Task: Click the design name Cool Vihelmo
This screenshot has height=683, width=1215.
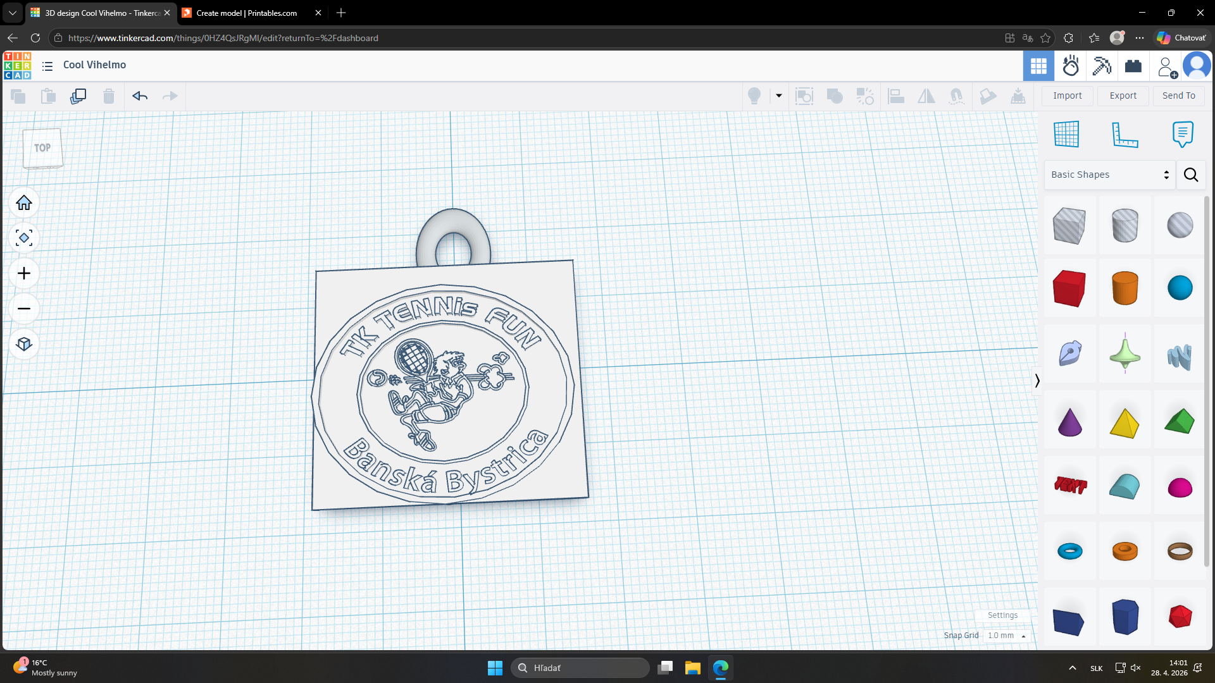Action: pyautogui.click(x=94, y=65)
